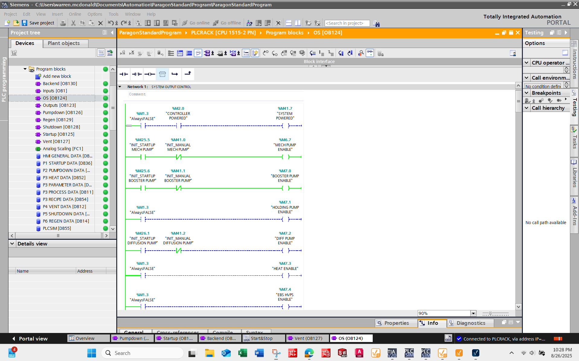
Task: Collapse the Breakpoints section
Action: click(527, 93)
